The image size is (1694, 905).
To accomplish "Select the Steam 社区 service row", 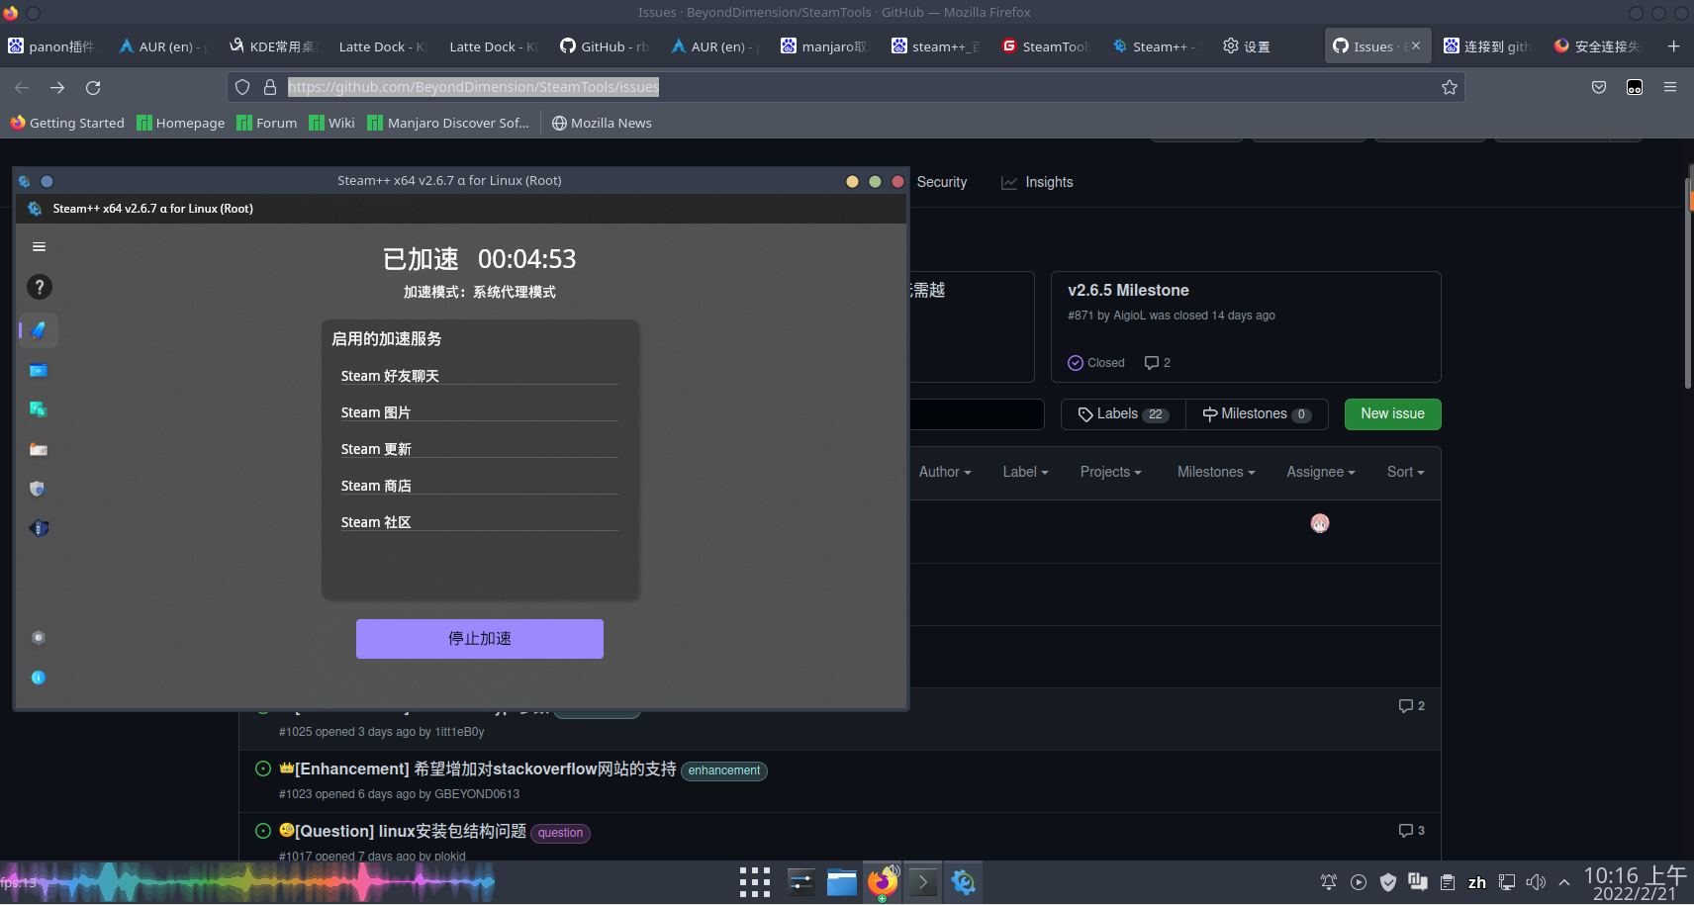I will pos(480,522).
